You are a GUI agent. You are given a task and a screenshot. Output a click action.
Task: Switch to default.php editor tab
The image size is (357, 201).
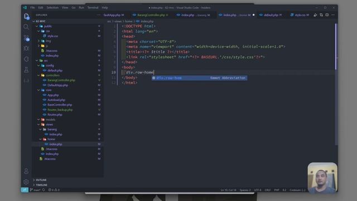[x=271, y=15]
